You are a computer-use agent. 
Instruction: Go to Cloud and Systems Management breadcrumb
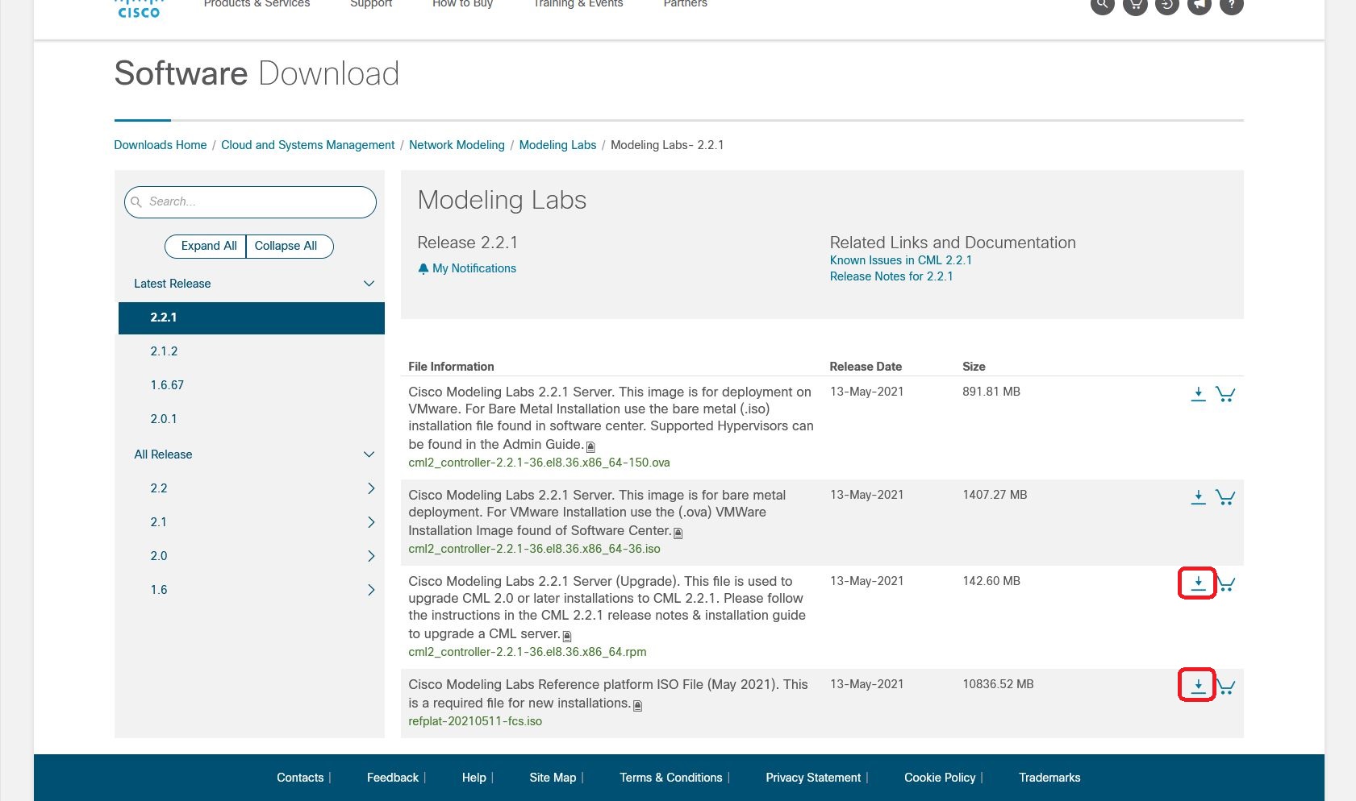[x=308, y=145]
